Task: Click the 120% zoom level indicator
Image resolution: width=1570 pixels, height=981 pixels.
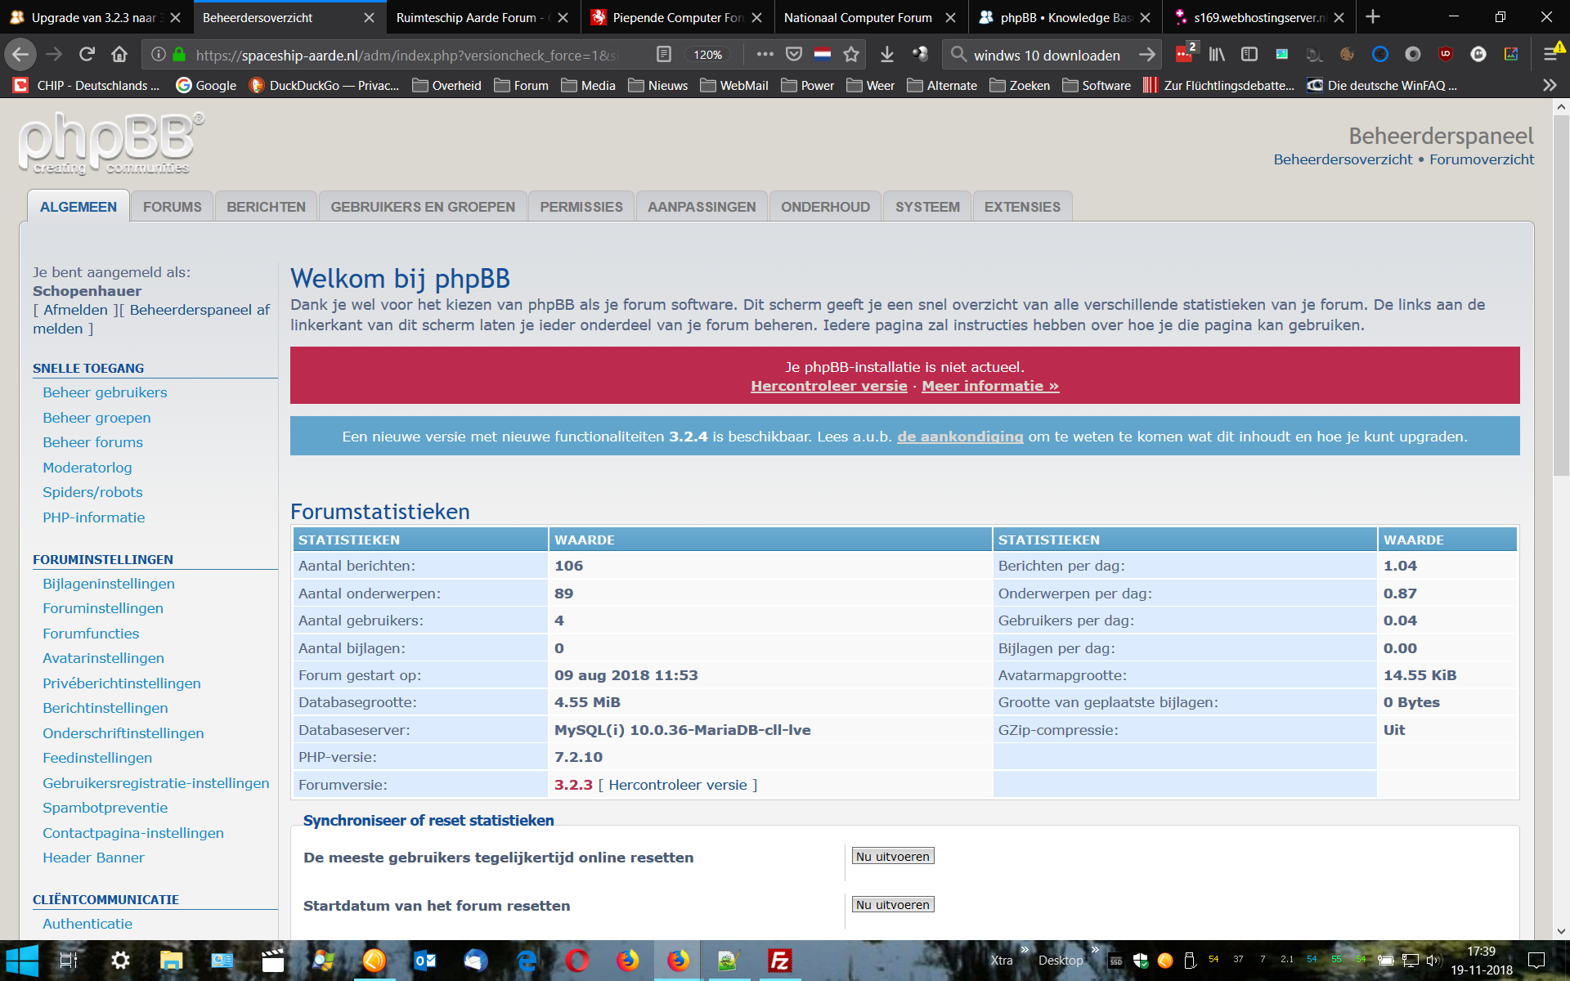Action: [x=707, y=55]
